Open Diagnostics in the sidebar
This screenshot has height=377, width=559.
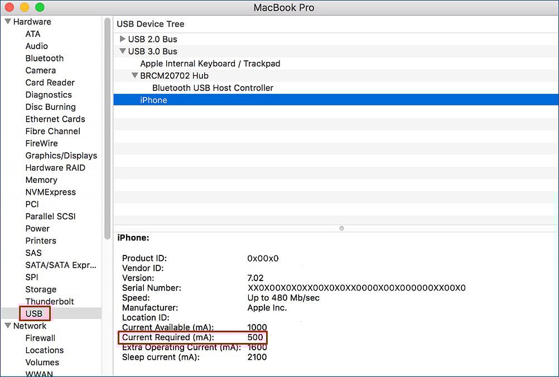tap(49, 94)
